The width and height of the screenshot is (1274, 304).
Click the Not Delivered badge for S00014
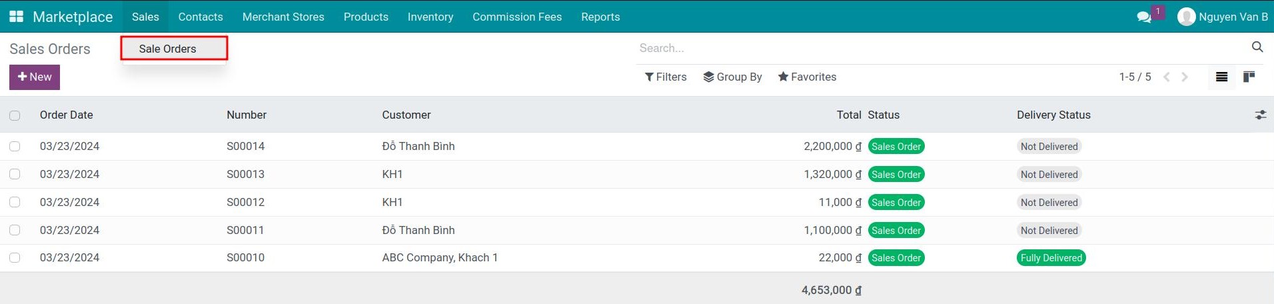pyautogui.click(x=1049, y=147)
